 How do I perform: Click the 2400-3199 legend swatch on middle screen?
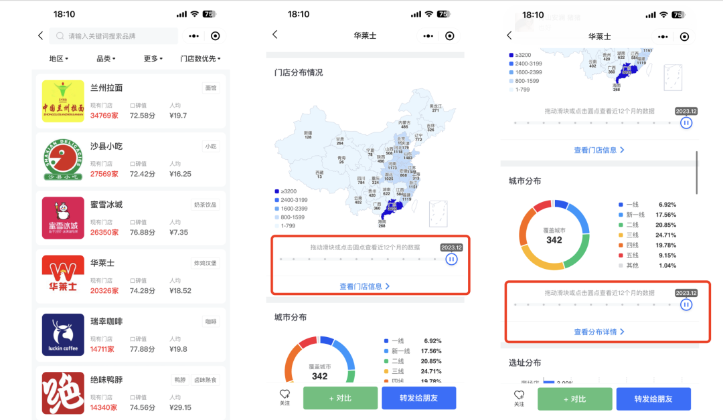276,200
